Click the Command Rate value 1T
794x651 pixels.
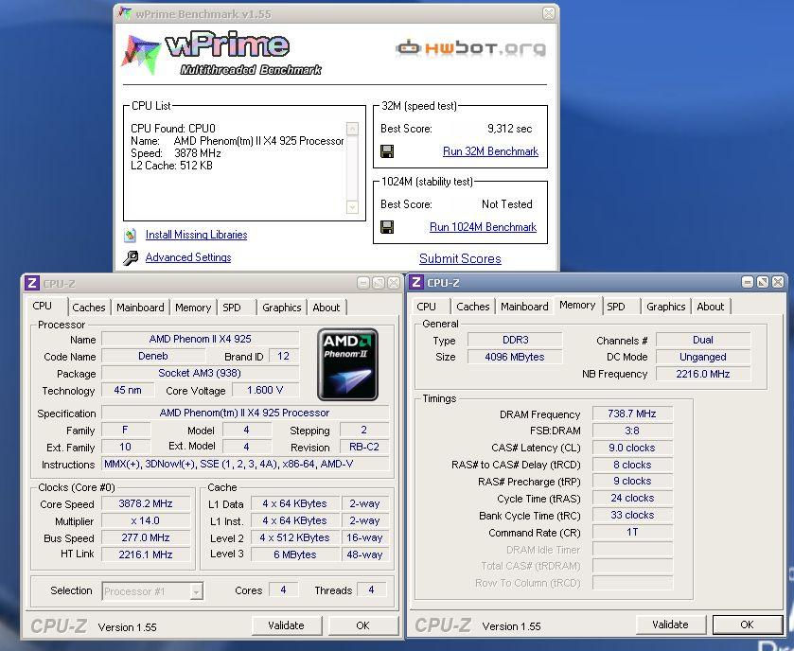[632, 532]
